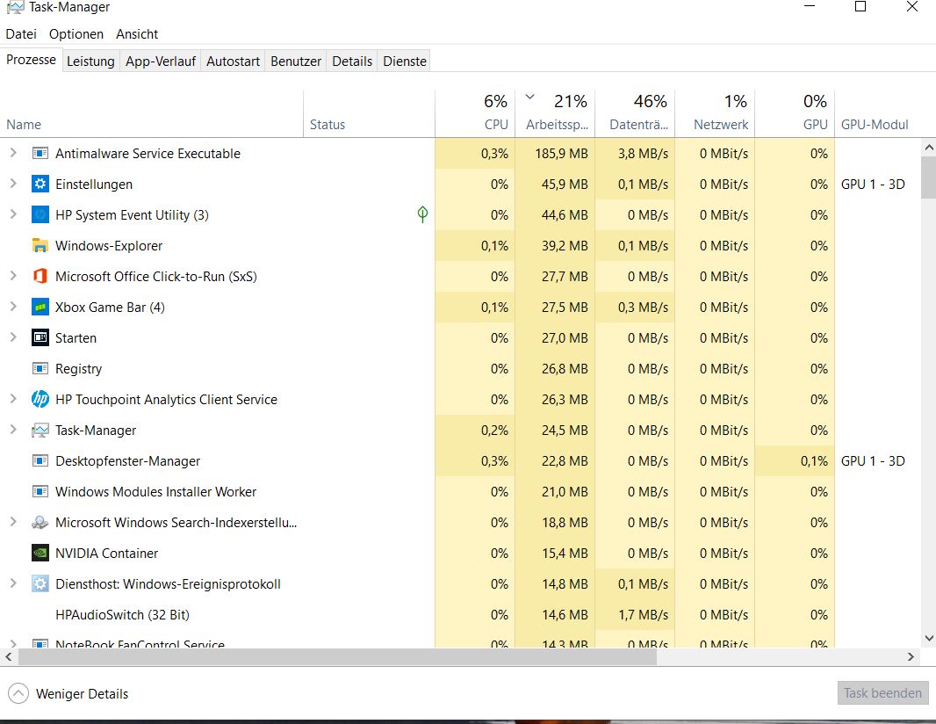The height and width of the screenshot is (724, 936).
Task: Open the Datei menu
Action: (x=21, y=34)
